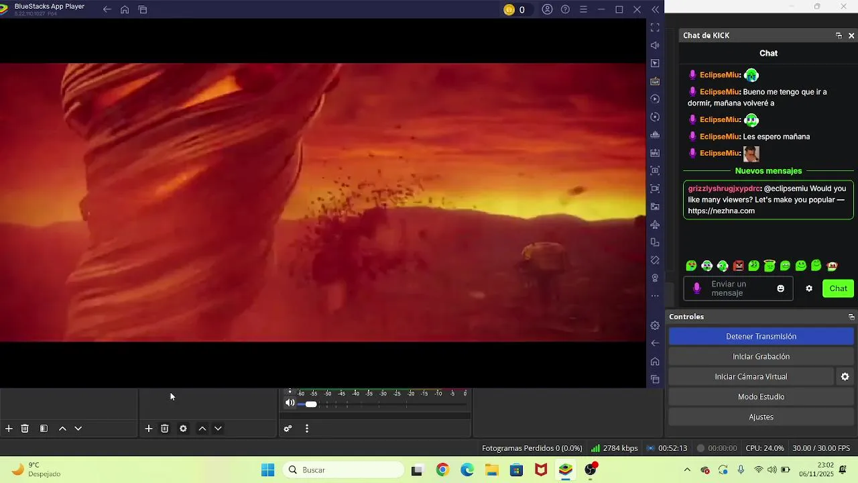Open chat settings gear next to Chat button
The width and height of the screenshot is (858, 483).
tap(809, 288)
